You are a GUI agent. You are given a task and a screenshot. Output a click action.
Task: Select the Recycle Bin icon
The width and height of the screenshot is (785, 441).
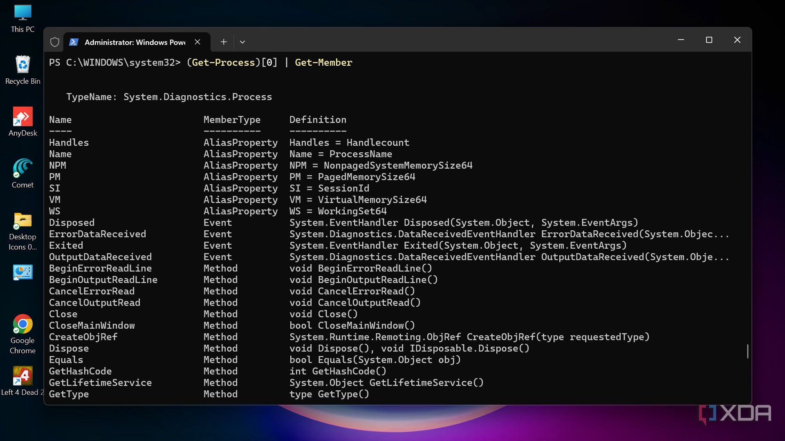click(23, 70)
